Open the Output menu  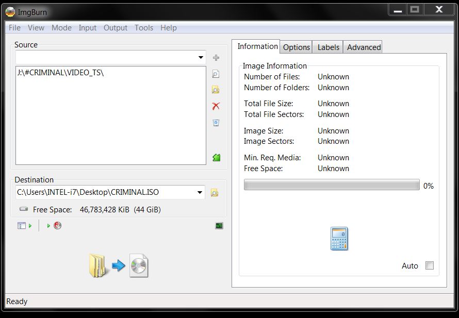[116, 28]
